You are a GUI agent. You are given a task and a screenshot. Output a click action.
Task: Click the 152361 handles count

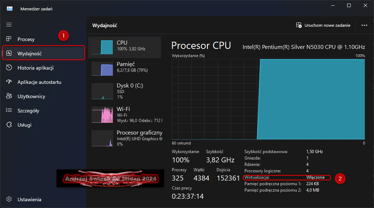point(228,178)
